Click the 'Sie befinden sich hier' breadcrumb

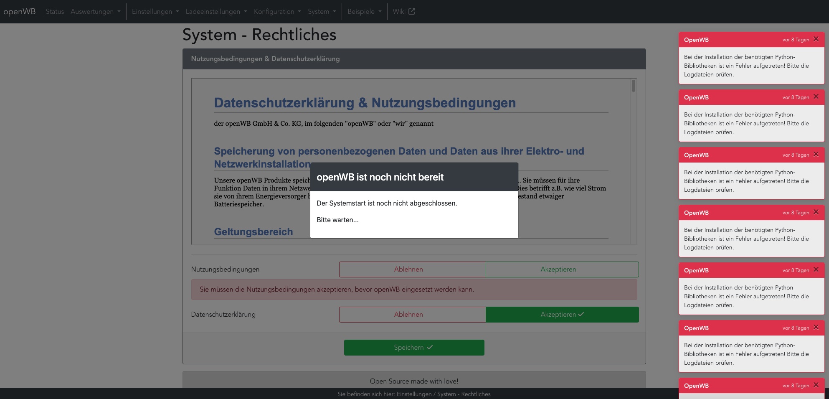[x=414, y=394]
